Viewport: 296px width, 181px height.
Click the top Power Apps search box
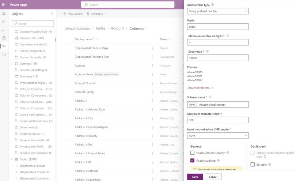pos(128,4)
